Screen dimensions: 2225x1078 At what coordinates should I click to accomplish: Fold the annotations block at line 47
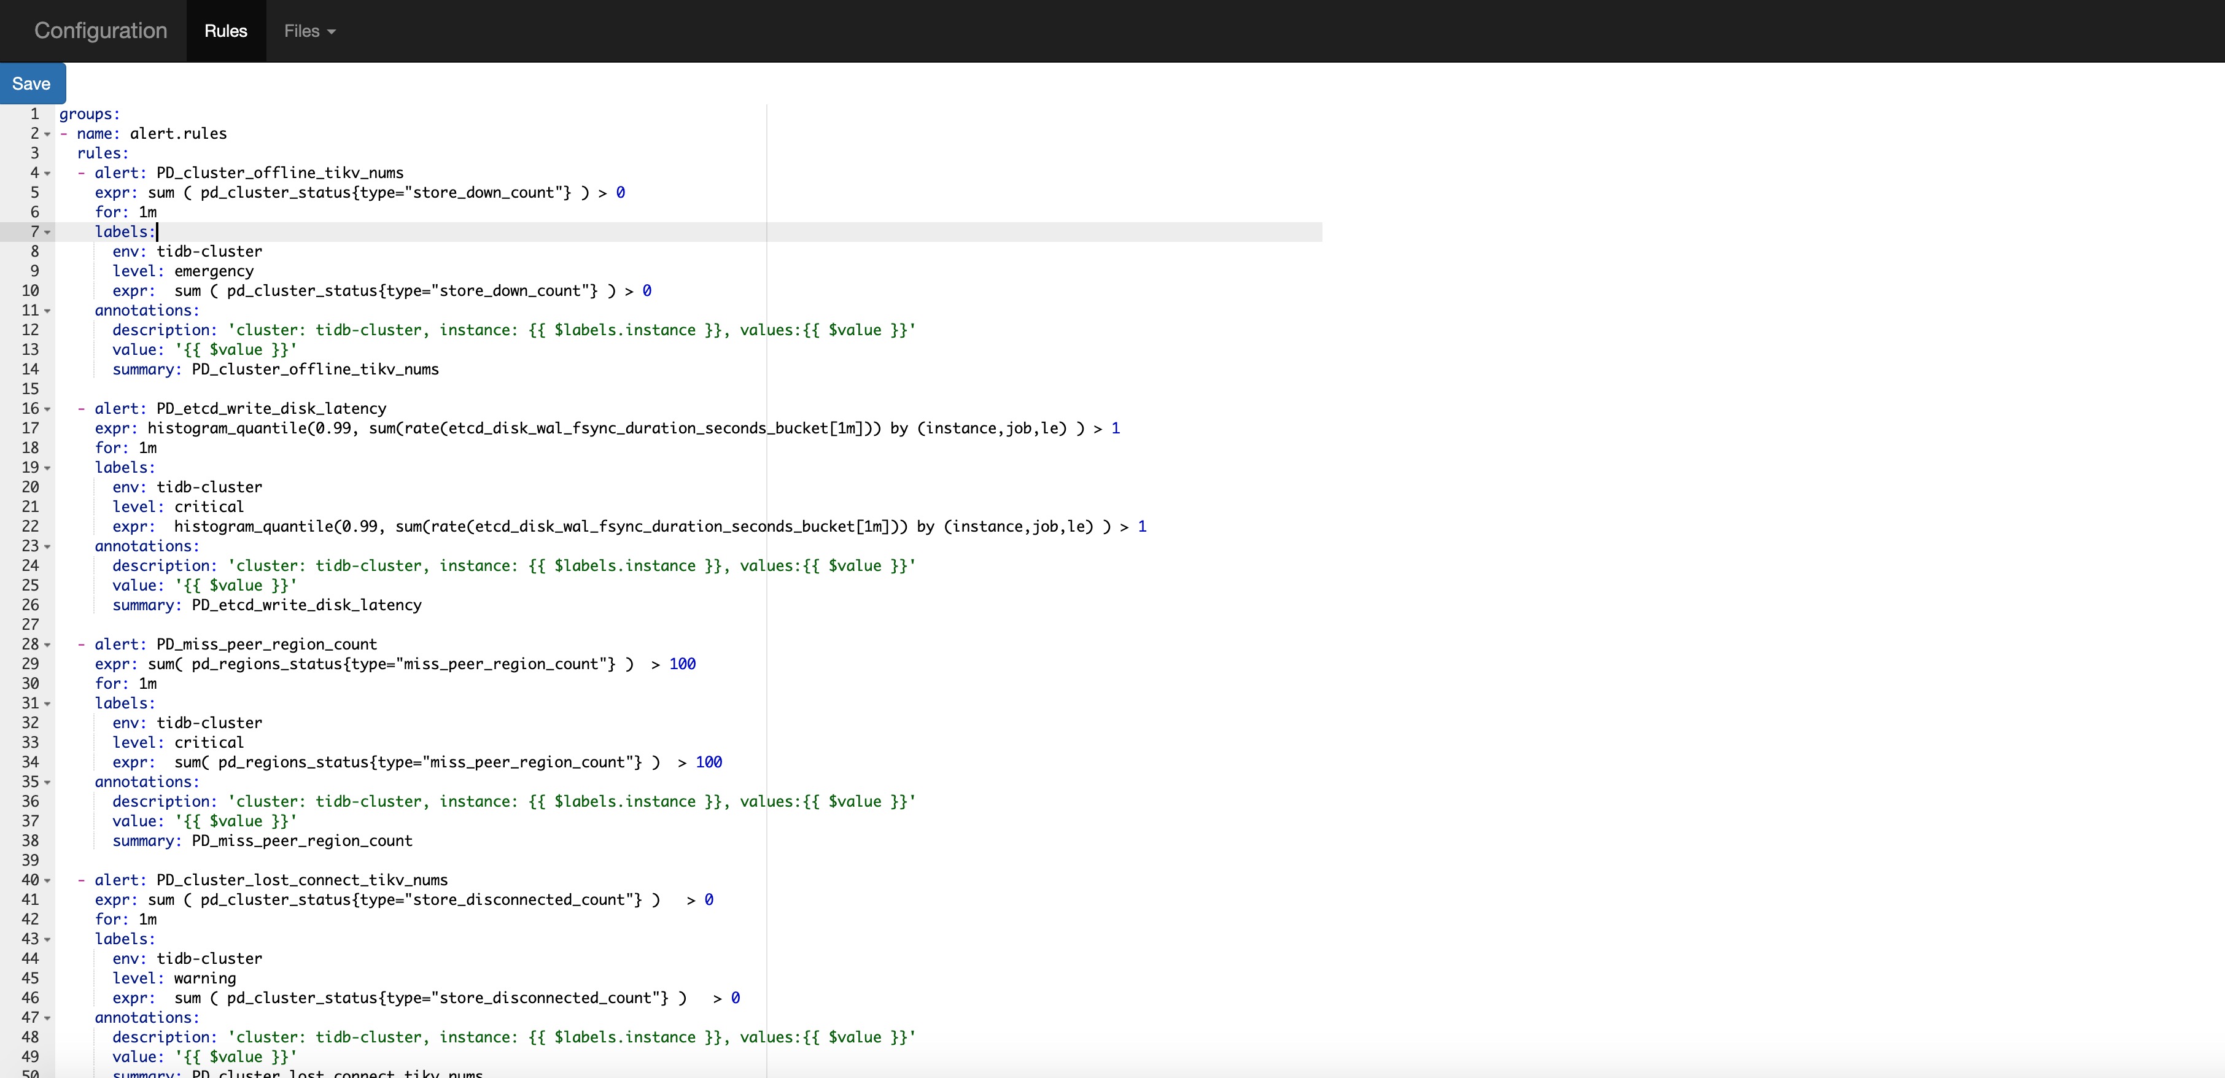47,1018
